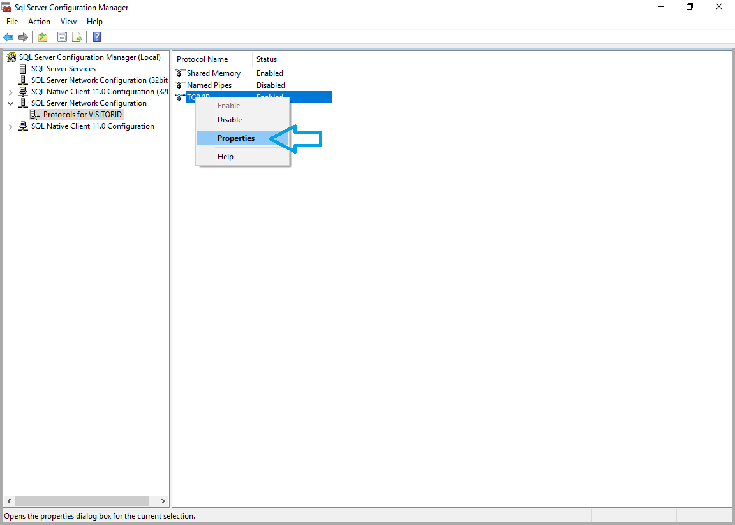Select the SQL Server Services icon
Image resolution: width=735 pixels, height=525 pixels.
[x=24, y=69]
